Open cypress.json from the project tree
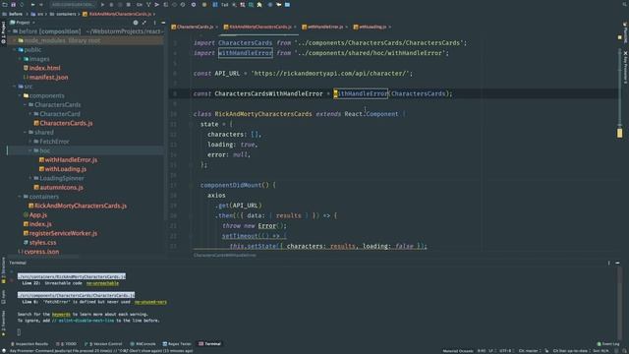 (x=39, y=252)
